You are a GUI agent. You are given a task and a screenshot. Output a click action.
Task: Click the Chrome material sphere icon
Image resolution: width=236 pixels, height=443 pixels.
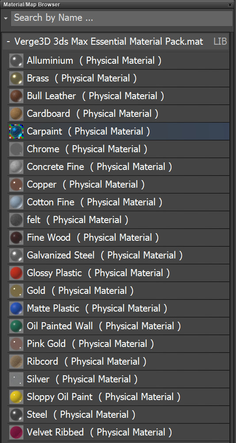(x=16, y=149)
